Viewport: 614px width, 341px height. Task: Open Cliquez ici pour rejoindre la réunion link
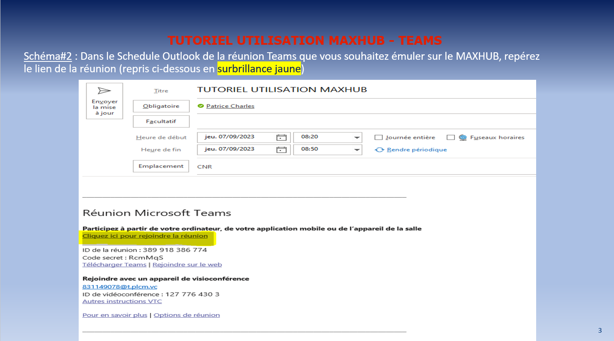pyautogui.click(x=145, y=236)
